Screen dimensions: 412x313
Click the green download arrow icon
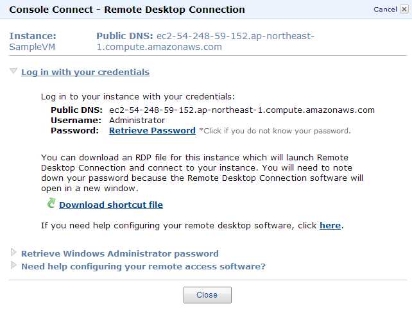pos(51,203)
